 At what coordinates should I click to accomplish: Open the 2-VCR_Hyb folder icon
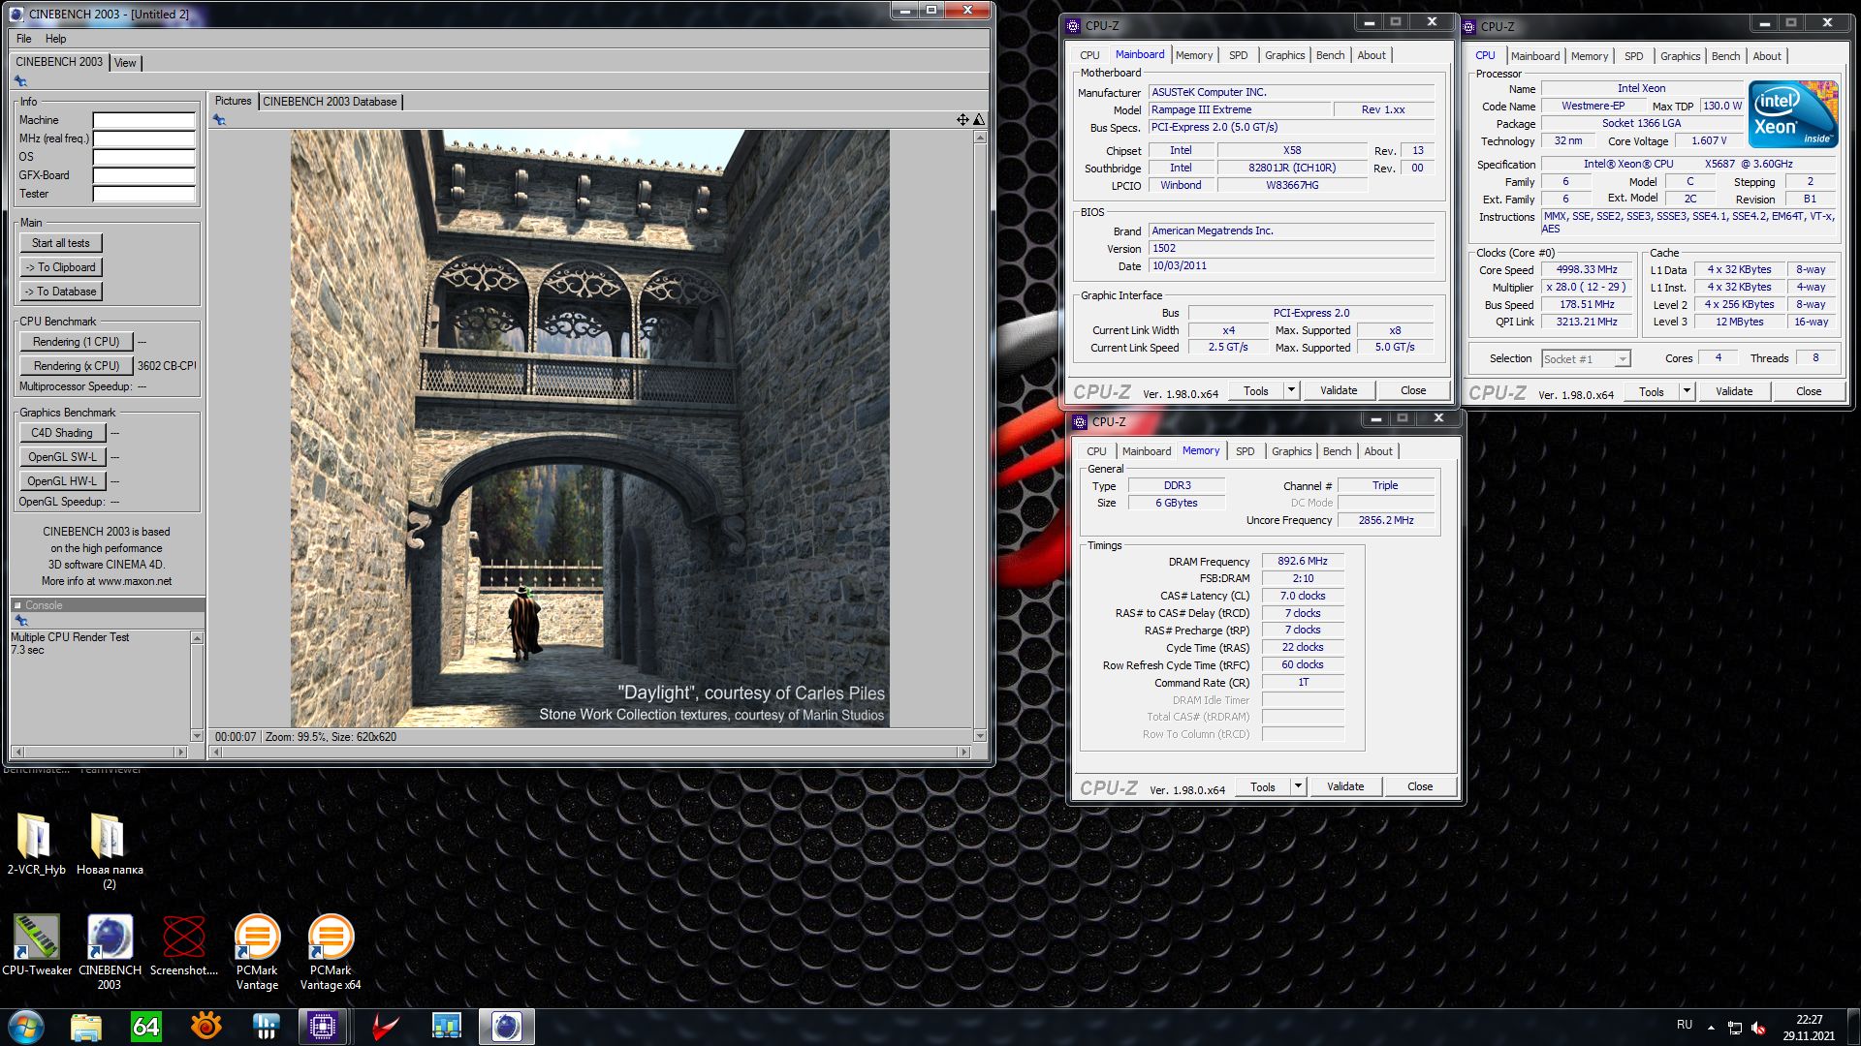pyautogui.click(x=36, y=843)
